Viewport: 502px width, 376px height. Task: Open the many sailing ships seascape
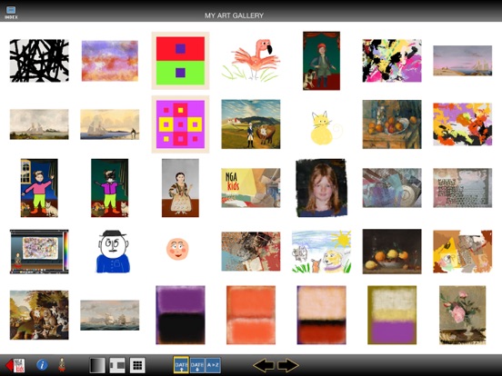(x=110, y=315)
